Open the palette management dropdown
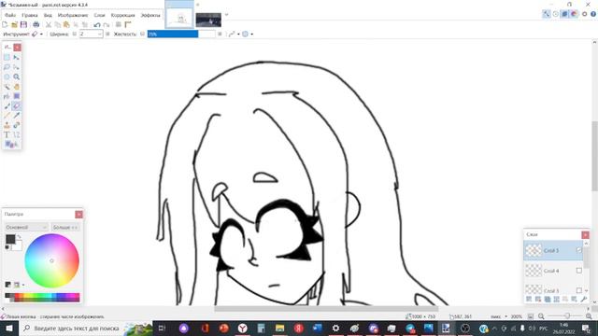This screenshot has height=336, width=598. (19, 285)
